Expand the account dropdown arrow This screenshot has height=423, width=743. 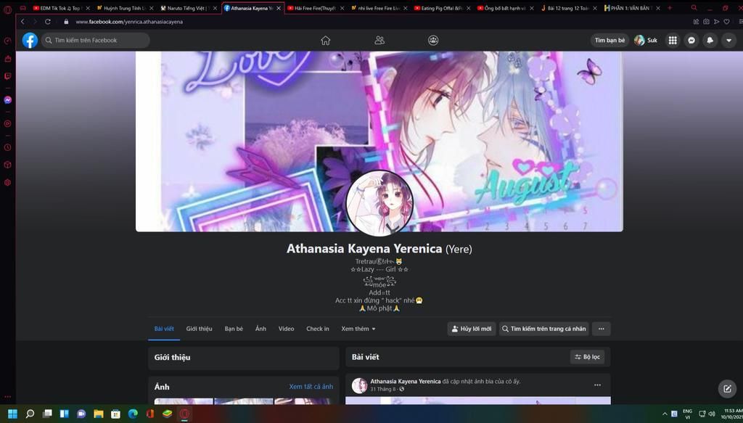click(x=728, y=40)
